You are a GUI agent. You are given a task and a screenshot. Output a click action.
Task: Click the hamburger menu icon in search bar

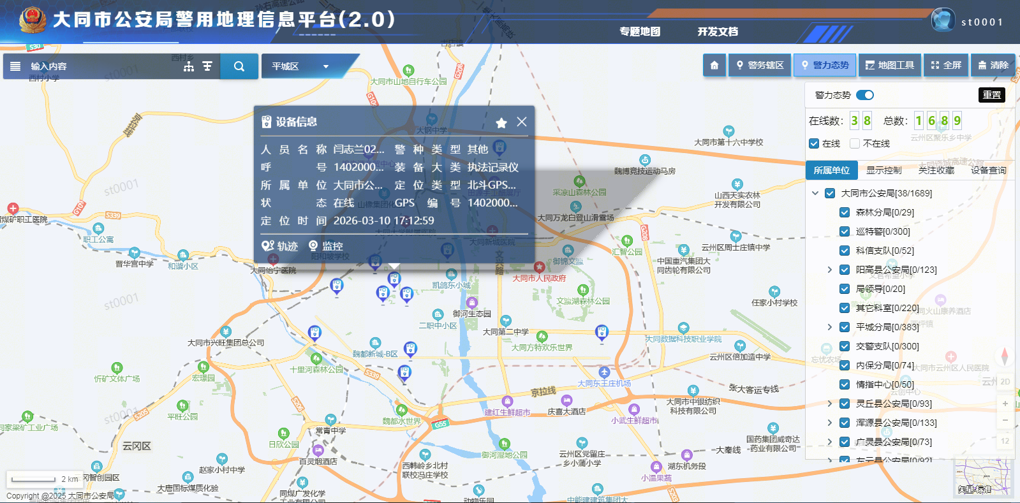click(x=16, y=66)
